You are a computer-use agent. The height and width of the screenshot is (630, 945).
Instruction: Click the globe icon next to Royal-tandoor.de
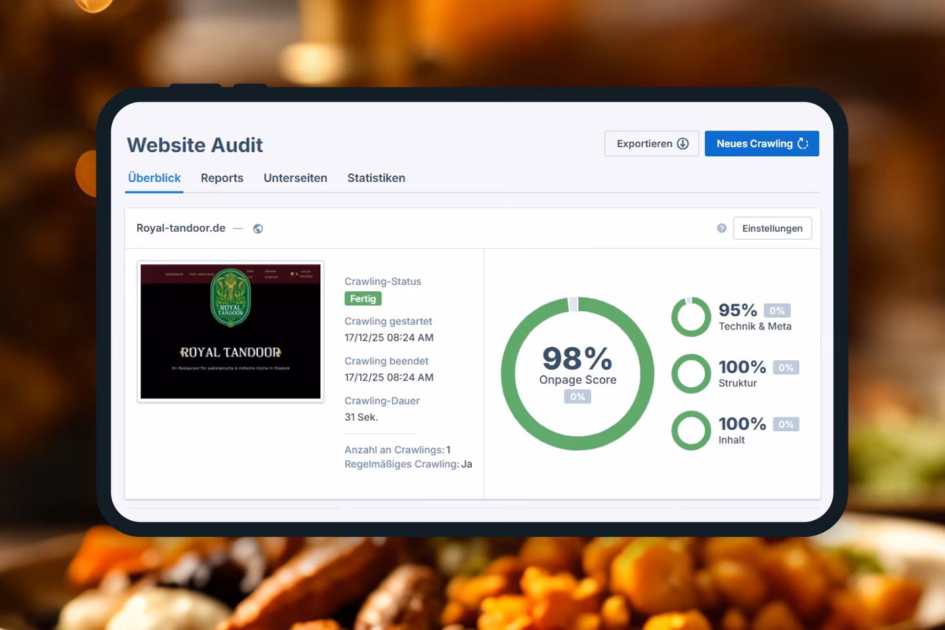point(257,228)
